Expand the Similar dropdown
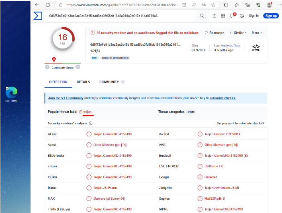 tap(238, 33)
